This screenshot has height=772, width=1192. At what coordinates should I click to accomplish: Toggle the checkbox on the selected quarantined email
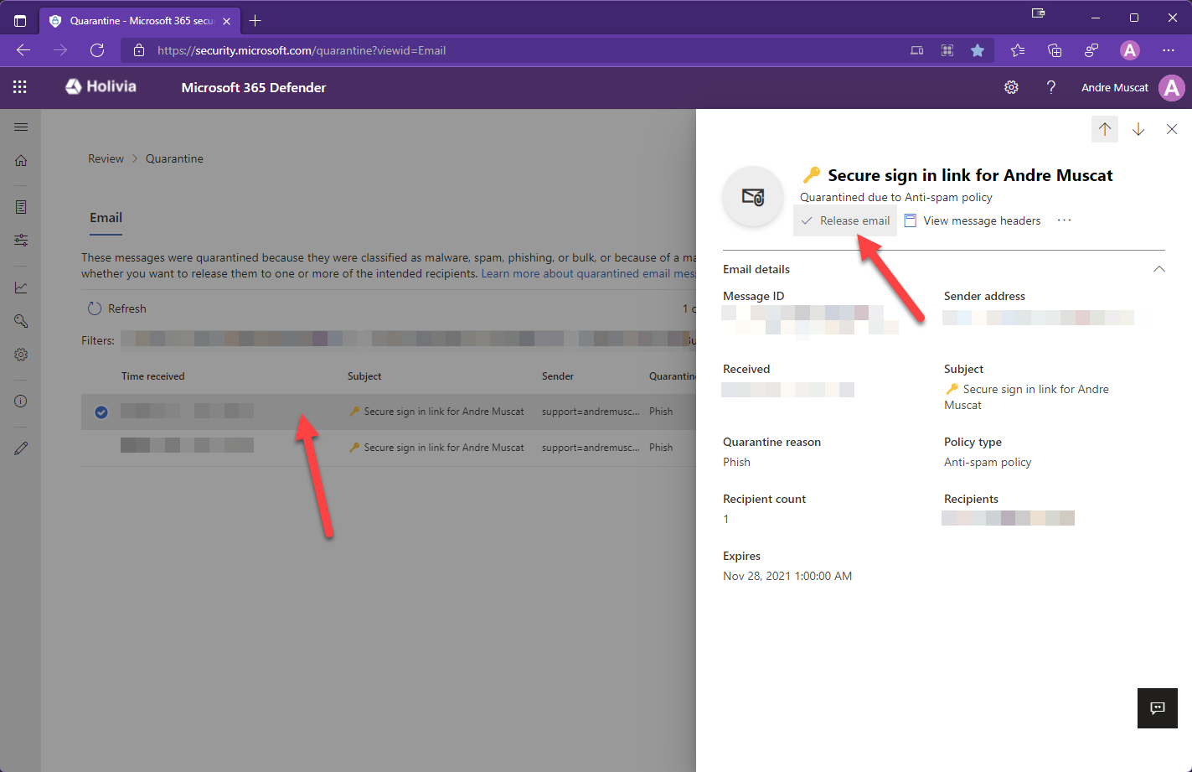(x=101, y=412)
